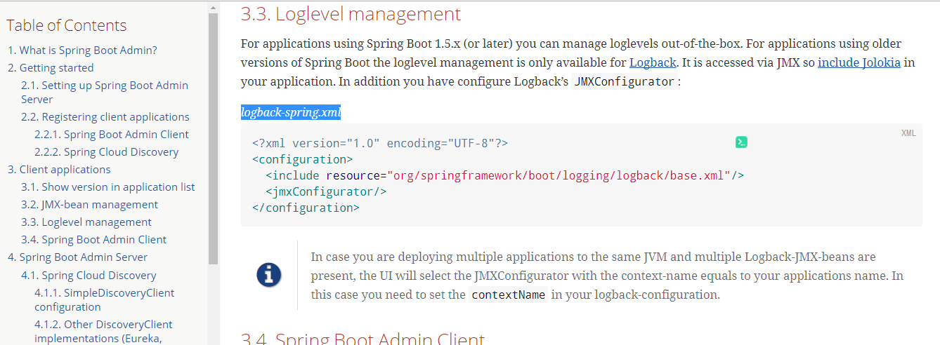This screenshot has height=345, width=940.
Task: Select '2.2.1. Spring Boot Admin Client' entry
Action: (x=112, y=135)
